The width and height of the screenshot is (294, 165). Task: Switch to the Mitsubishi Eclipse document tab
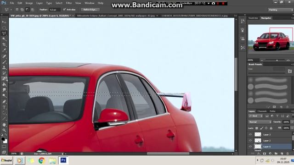[116, 16]
